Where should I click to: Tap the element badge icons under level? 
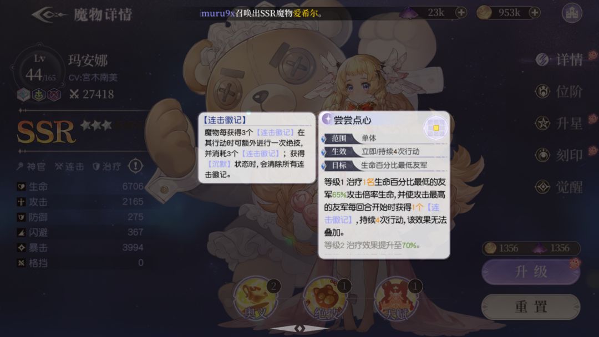click(39, 95)
